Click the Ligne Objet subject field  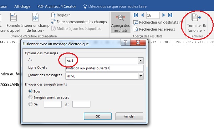(x=105, y=68)
